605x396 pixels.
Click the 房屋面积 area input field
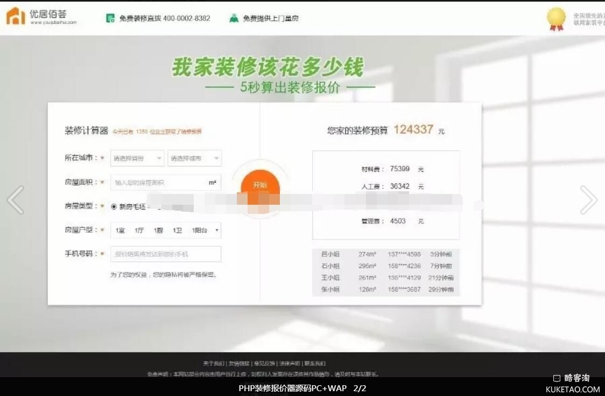(166, 182)
